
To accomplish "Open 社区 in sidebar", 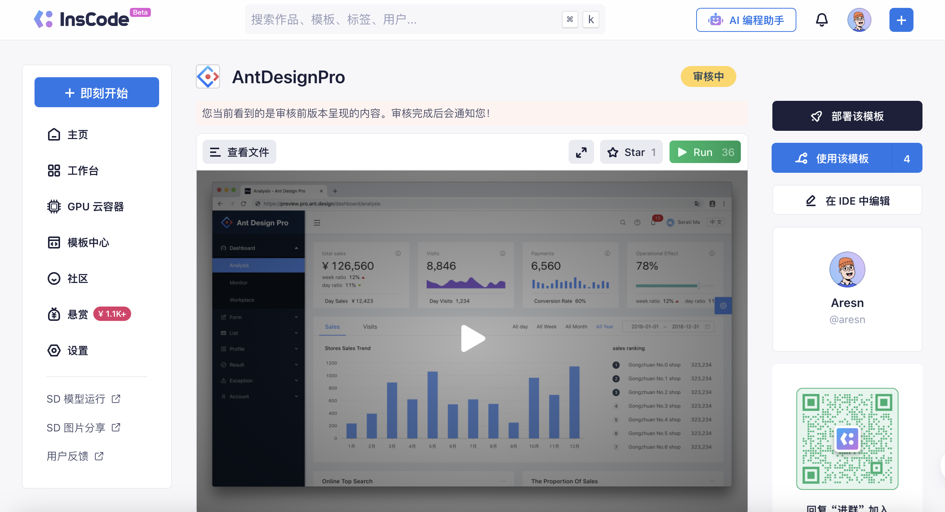I will (68, 278).
